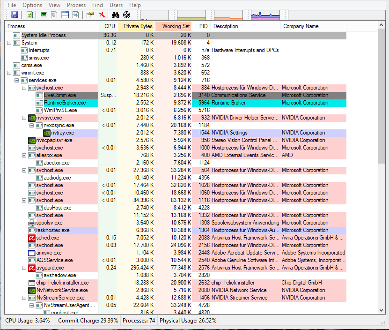Collapse the nvxdsync.exe tree node
The height and width of the screenshot is (330, 389).
point(31,125)
